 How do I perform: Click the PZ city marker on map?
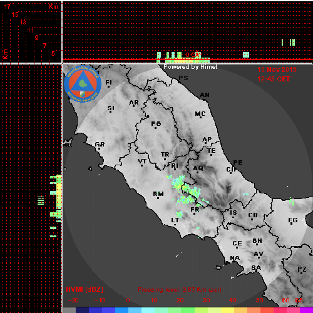click(301, 273)
